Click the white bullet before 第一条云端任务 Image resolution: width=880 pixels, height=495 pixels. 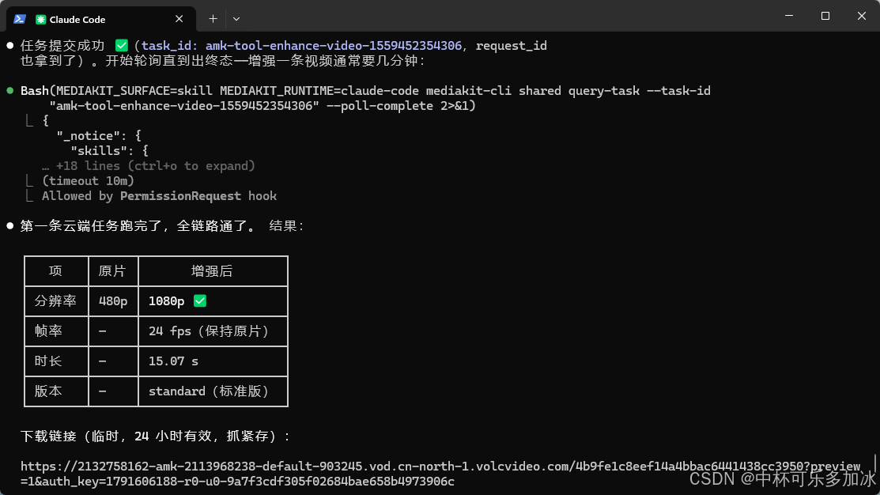point(9,225)
